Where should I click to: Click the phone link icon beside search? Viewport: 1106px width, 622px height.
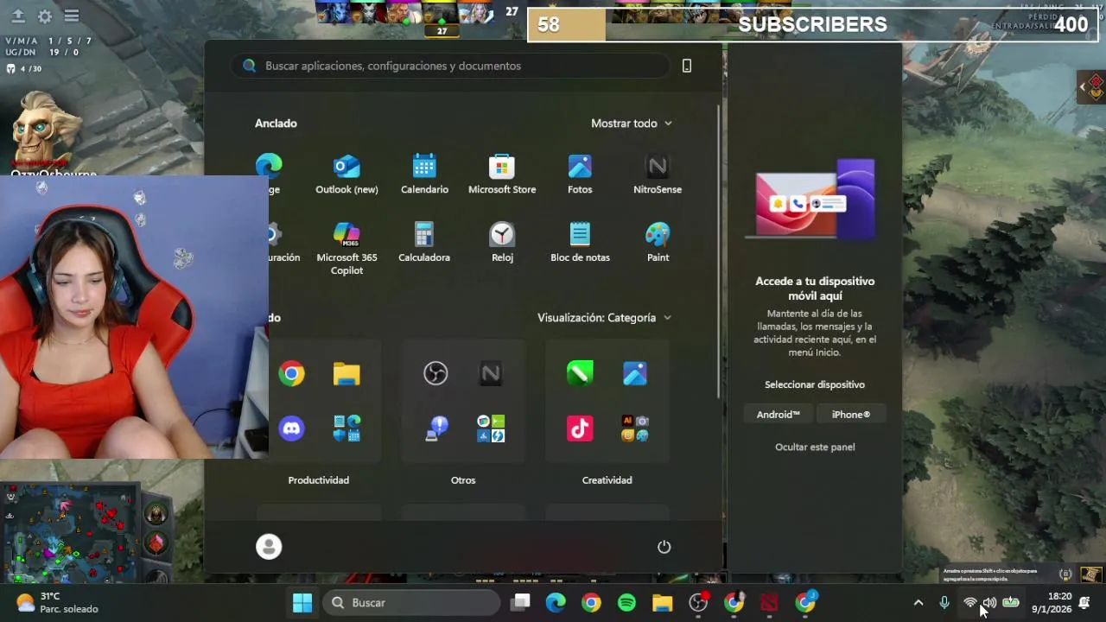pyautogui.click(x=687, y=66)
